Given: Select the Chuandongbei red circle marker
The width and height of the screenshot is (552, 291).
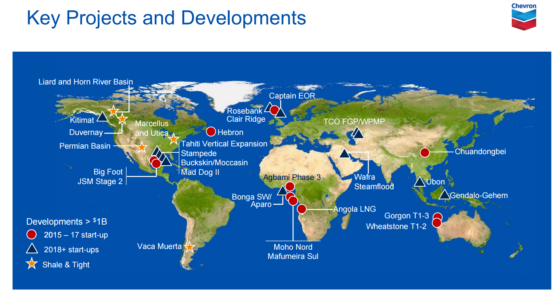Looking at the screenshot, I should (425, 152).
